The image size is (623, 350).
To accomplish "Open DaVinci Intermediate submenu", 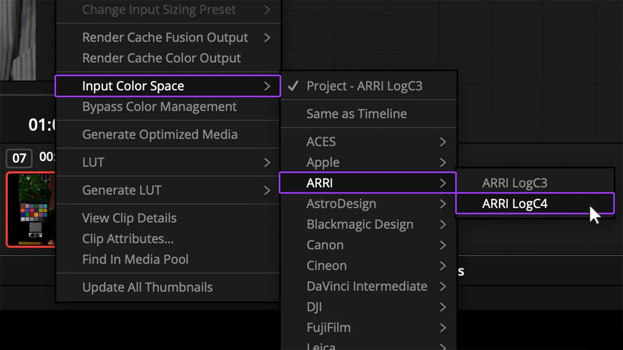I will 368,286.
